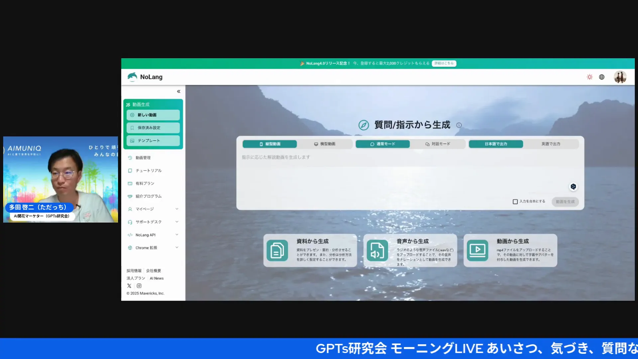Open 新しい動画 in sidebar
The height and width of the screenshot is (359, 638).
point(153,115)
